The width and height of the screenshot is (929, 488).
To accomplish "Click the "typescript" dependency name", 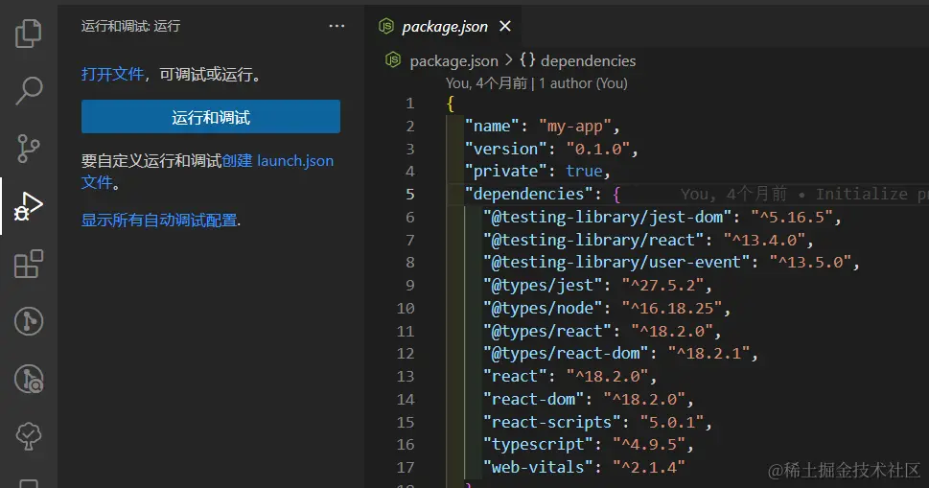I will (x=538, y=444).
